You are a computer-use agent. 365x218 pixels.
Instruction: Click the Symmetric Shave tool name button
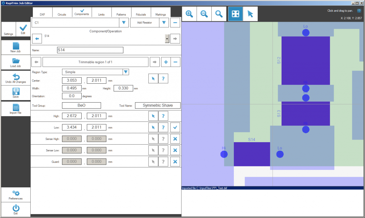pyautogui.click(x=158, y=105)
